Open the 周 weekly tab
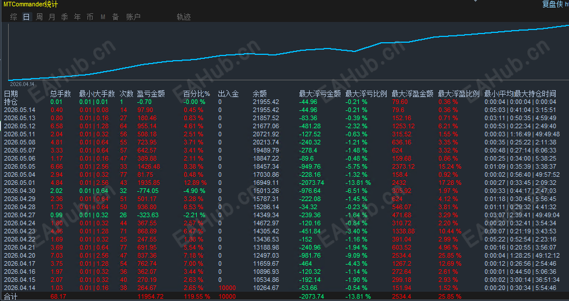569x301 pixels. [x=39, y=17]
